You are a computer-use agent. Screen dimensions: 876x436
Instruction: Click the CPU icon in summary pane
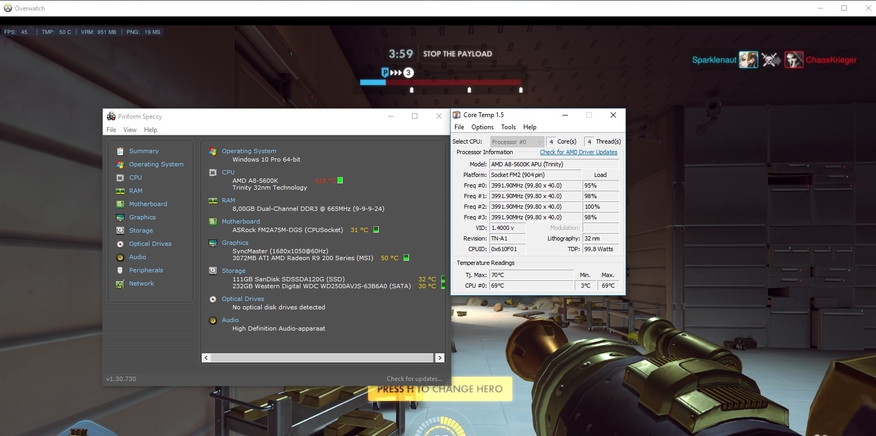213,172
